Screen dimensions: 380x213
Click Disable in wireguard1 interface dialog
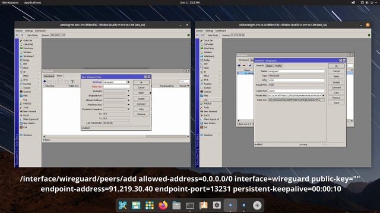[336, 82]
